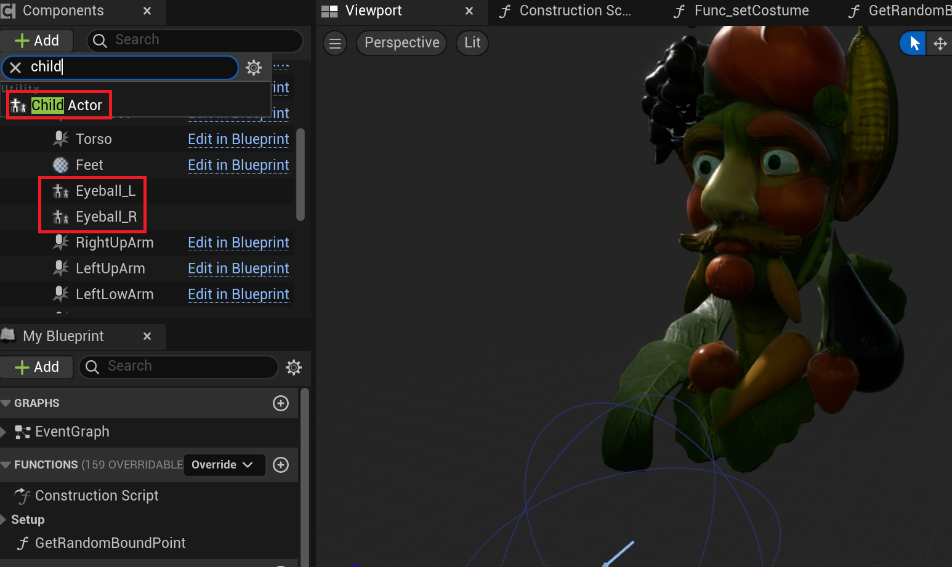Focus the My Blueprint Search field
The image size is (952, 567).
click(179, 367)
